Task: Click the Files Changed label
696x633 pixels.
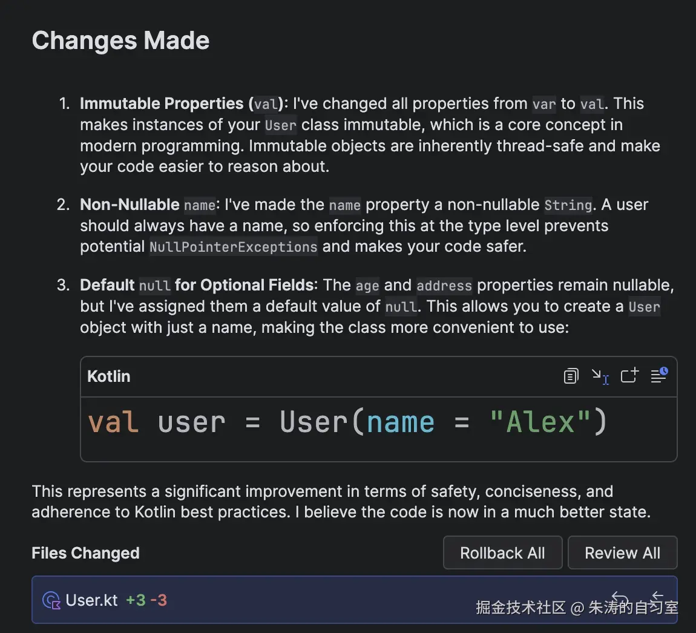Action: (x=85, y=553)
